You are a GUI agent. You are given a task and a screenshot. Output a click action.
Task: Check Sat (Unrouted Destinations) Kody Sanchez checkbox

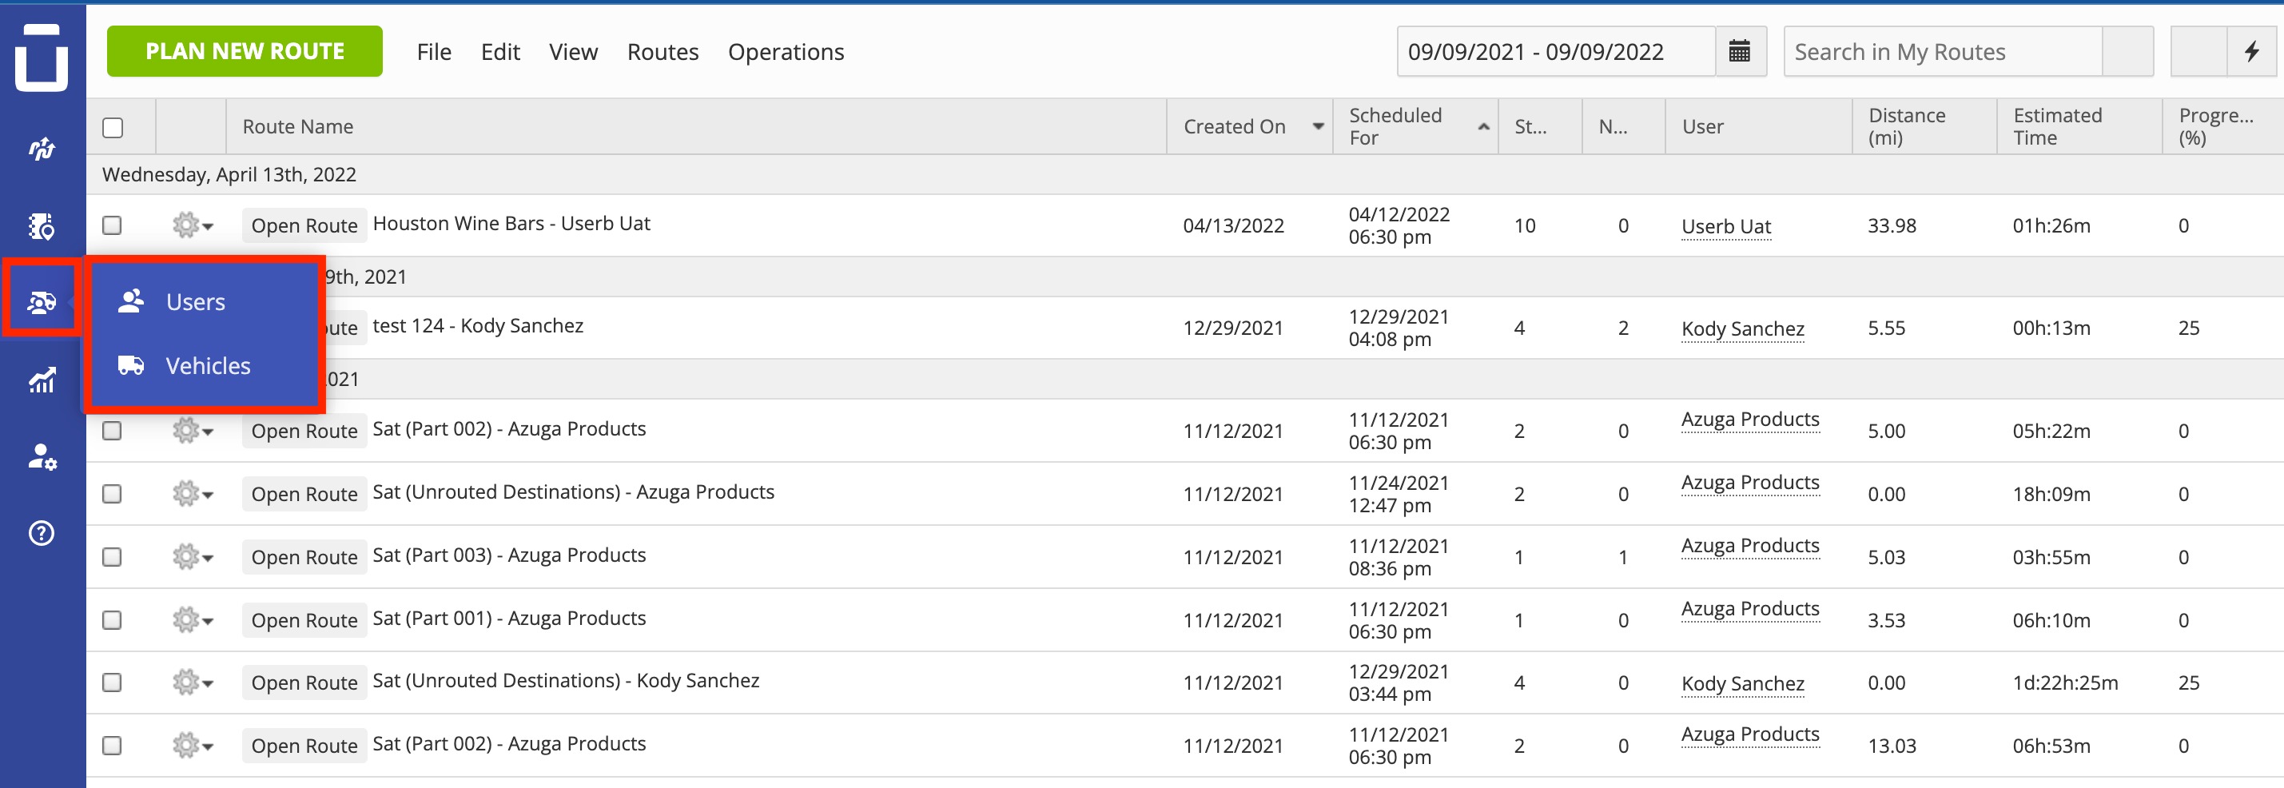[112, 683]
